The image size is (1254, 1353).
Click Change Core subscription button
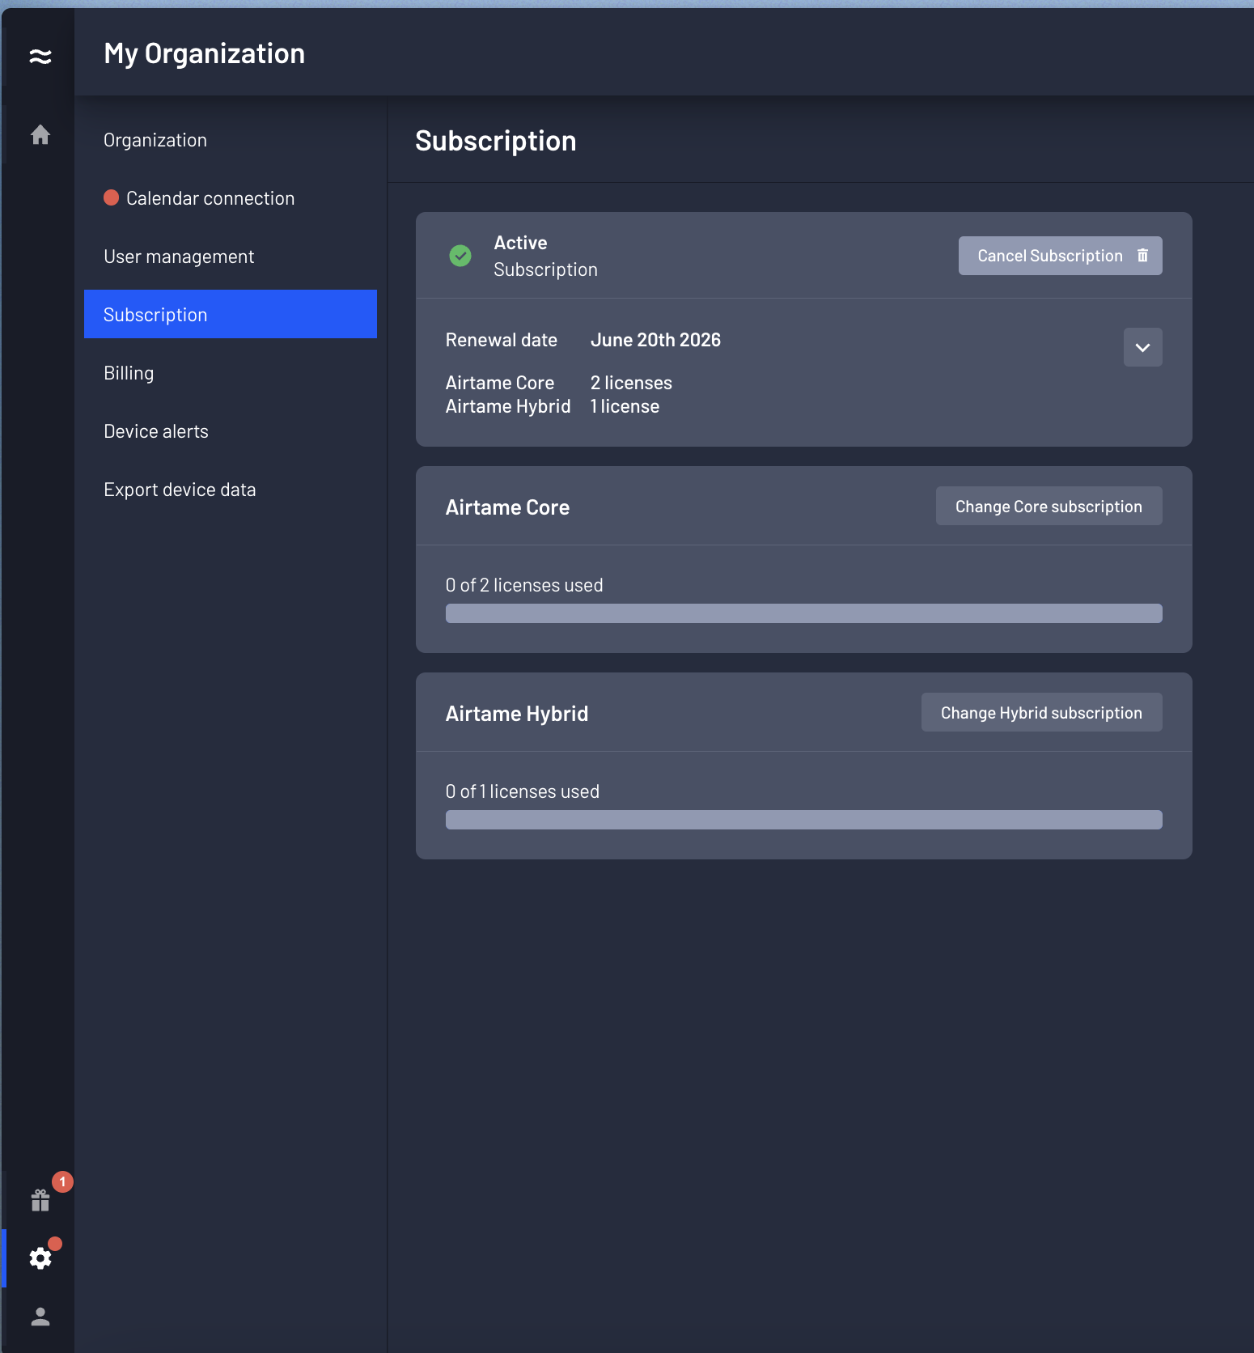coord(1049,506)
